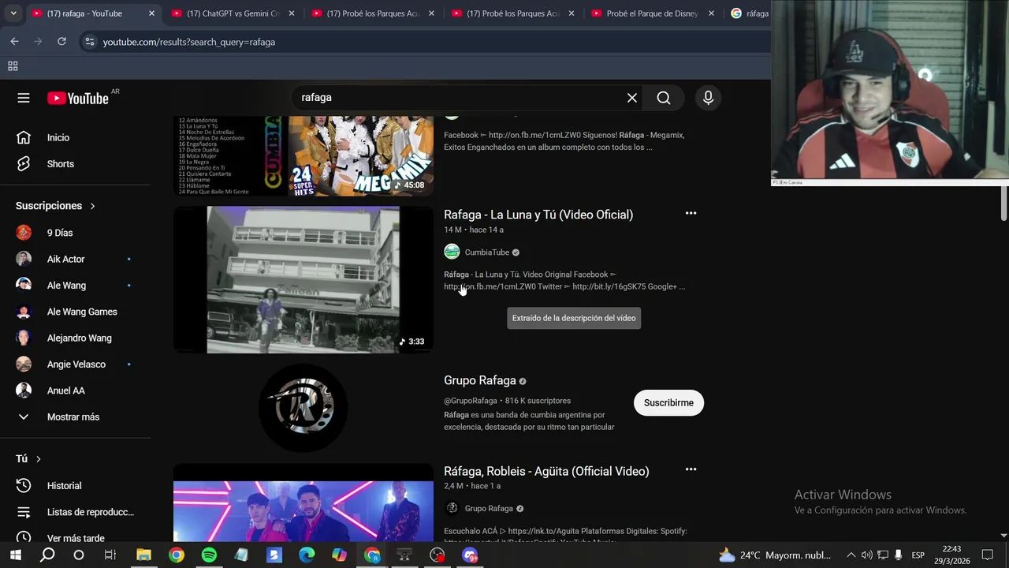Click the page vertical scrollbar
Viewport: 1009px width, 568px height.
pos(1003,204)
